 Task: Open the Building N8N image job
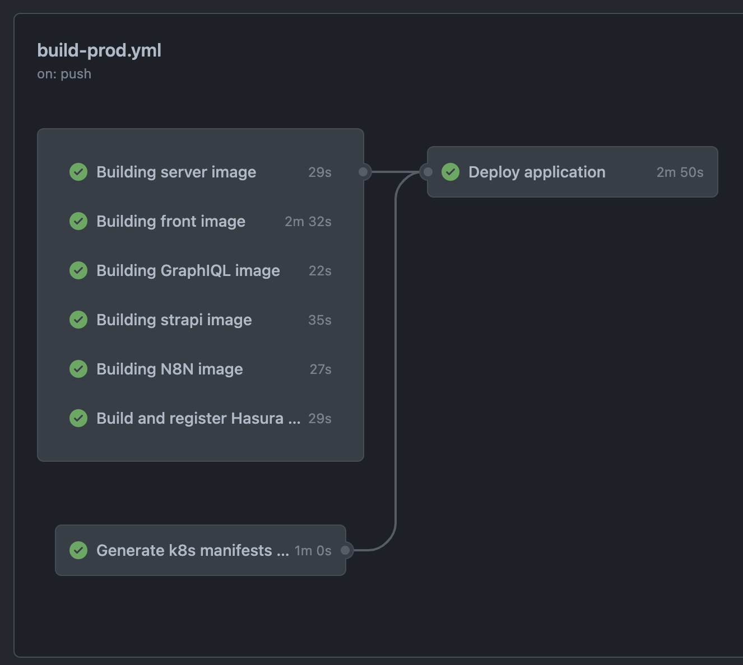tap(201, 369)
